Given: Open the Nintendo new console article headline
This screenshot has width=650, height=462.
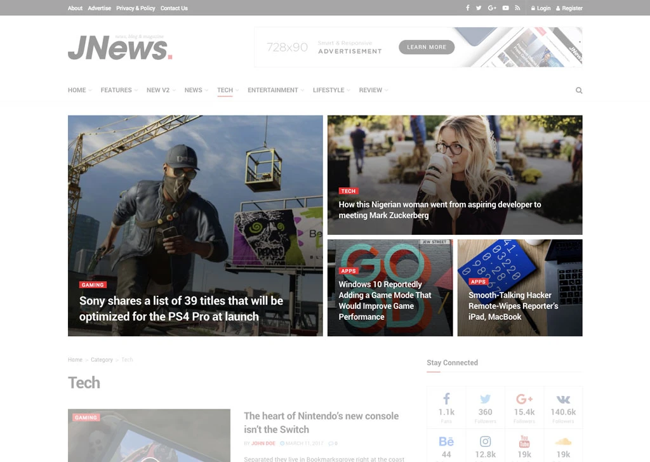Looking at the screenshot, I should coord(321,423).
